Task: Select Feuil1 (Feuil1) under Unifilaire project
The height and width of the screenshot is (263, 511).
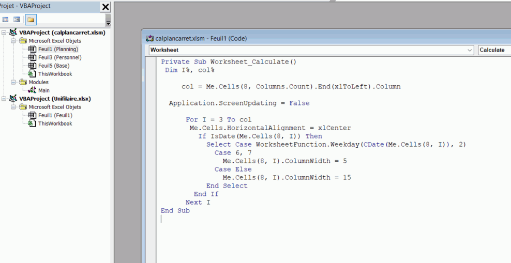Action: tap(55, 115)
